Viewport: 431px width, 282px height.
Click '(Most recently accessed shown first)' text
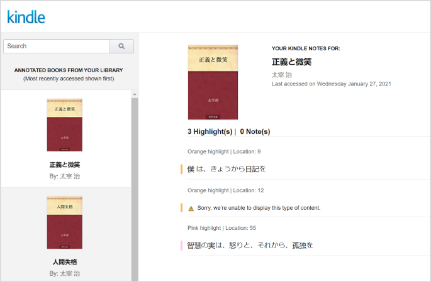tap(69, 79)
